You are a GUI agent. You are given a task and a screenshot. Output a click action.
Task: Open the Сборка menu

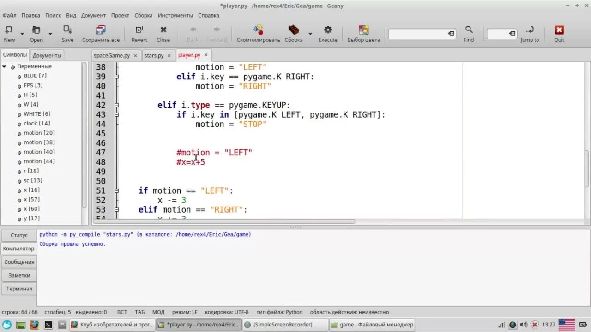144,15
